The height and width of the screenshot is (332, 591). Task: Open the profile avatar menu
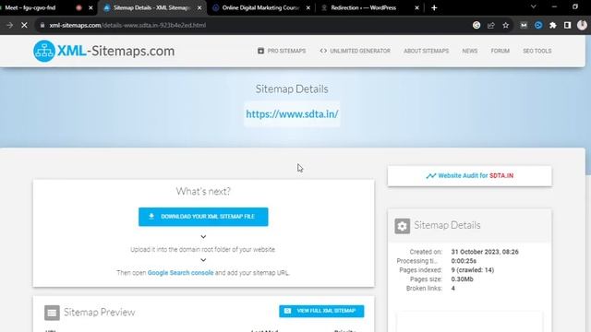582,25
